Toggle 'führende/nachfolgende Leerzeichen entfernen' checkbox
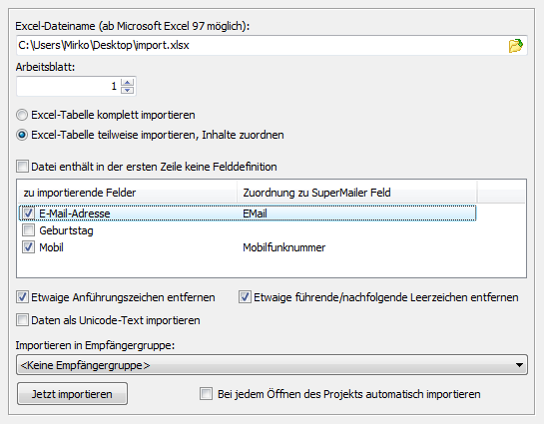Image resolution: width=544 pixels, height=424 pixels. [245, 297]
